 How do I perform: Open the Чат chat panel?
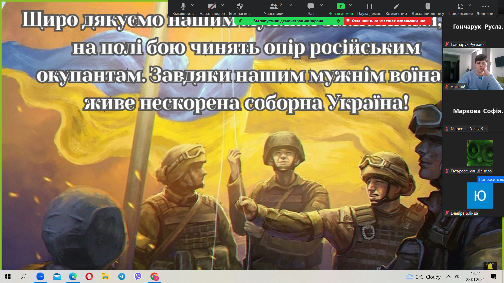coord(311,9)
